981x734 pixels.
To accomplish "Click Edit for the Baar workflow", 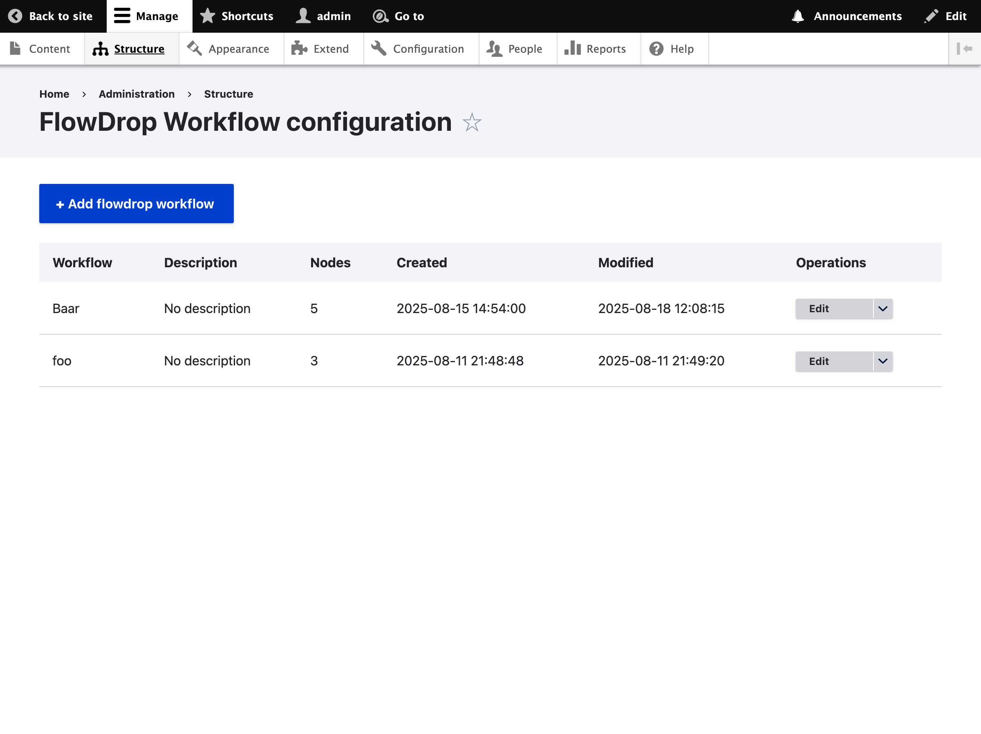I will coord(818,308).
